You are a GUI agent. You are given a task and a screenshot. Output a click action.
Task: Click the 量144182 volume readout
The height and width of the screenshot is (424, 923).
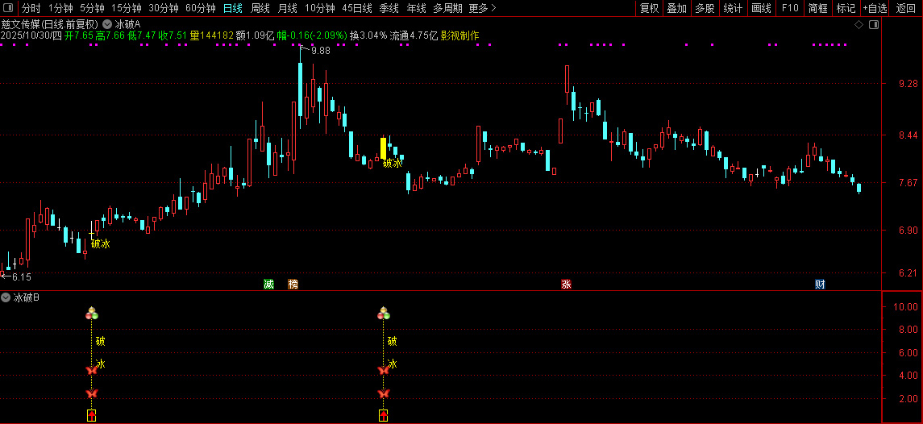212,35
